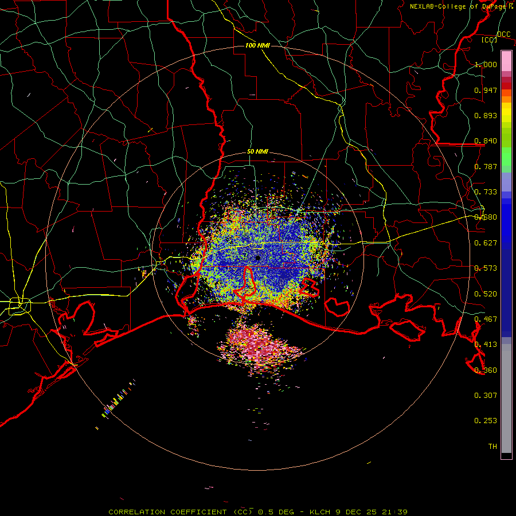
Task: Select the DCC product label
Action: click(x=503, y=34)
